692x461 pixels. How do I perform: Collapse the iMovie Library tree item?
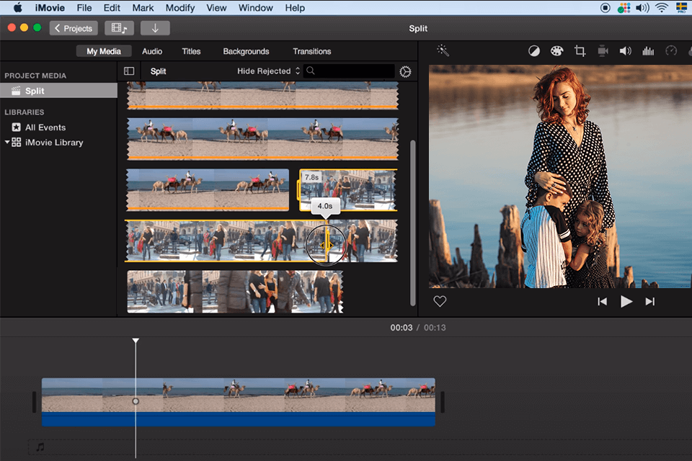(x=7, y=142)
